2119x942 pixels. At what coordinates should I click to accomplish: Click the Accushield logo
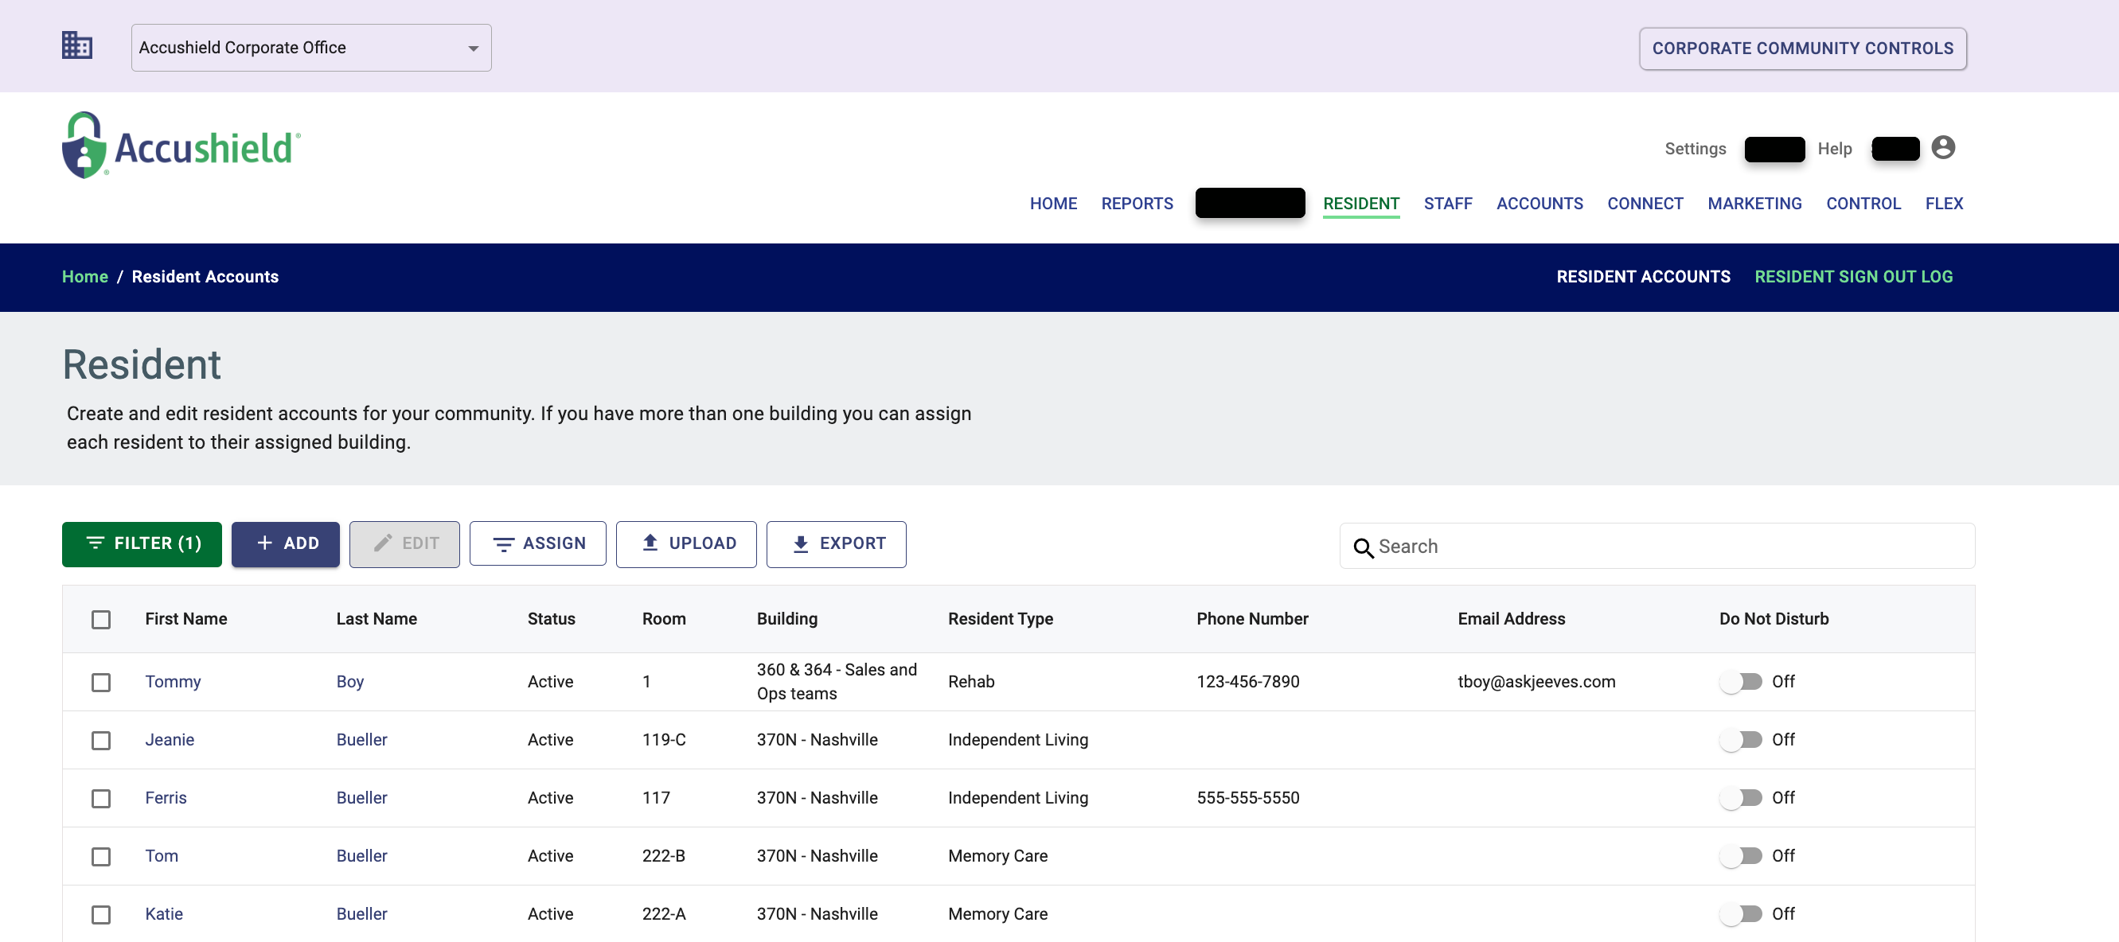[x=179, y=145]
